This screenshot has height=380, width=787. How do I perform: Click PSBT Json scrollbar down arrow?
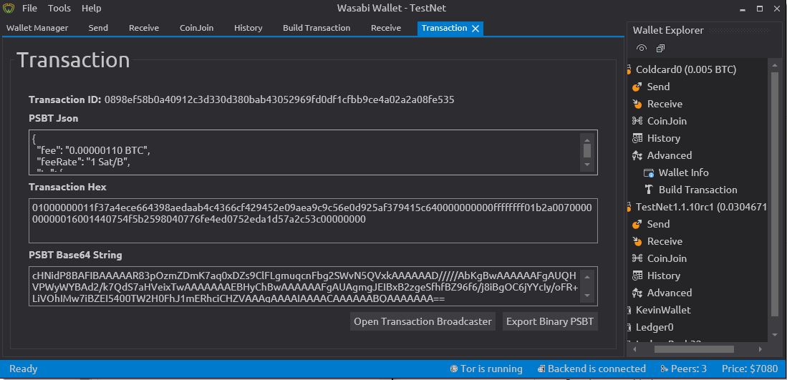(x=587, y=165)
